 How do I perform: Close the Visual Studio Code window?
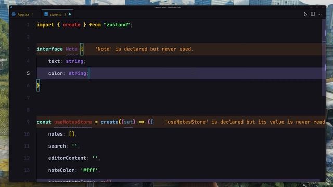pyautogui.click(x=322, y=7)
